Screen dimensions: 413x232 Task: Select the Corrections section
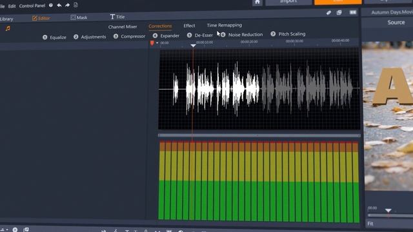pos(160,26)
